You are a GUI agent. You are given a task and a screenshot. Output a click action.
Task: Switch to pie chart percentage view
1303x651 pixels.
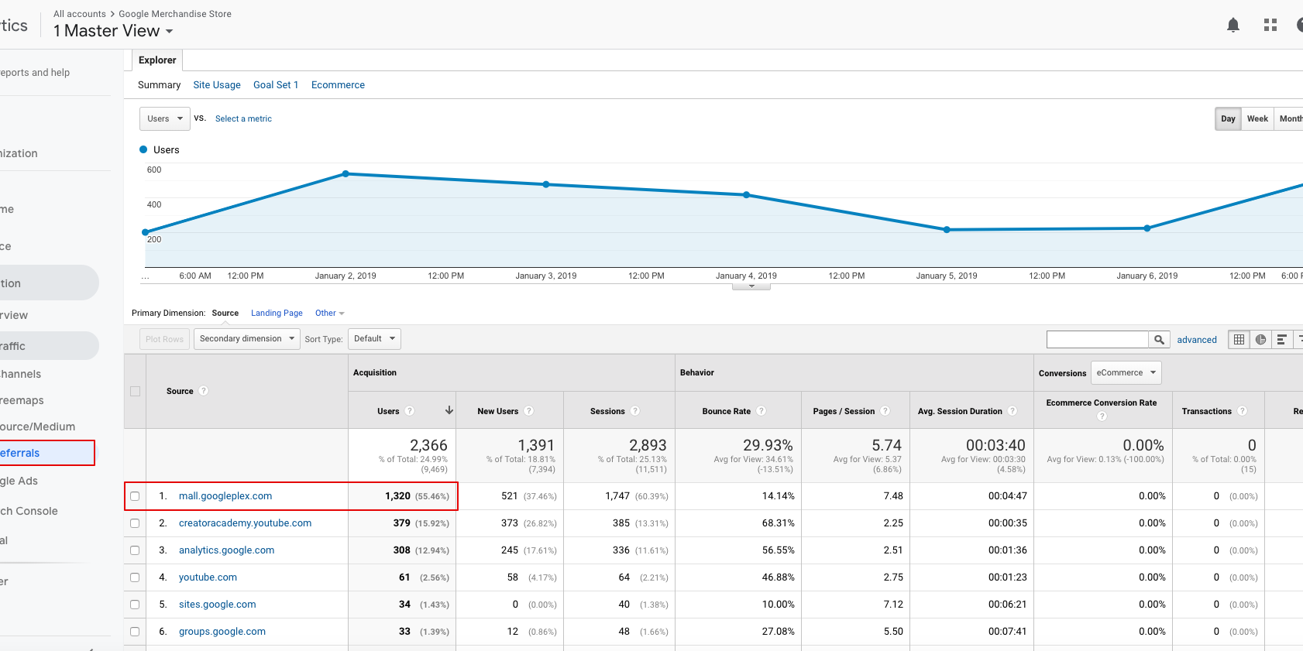tap(1260, 340)
